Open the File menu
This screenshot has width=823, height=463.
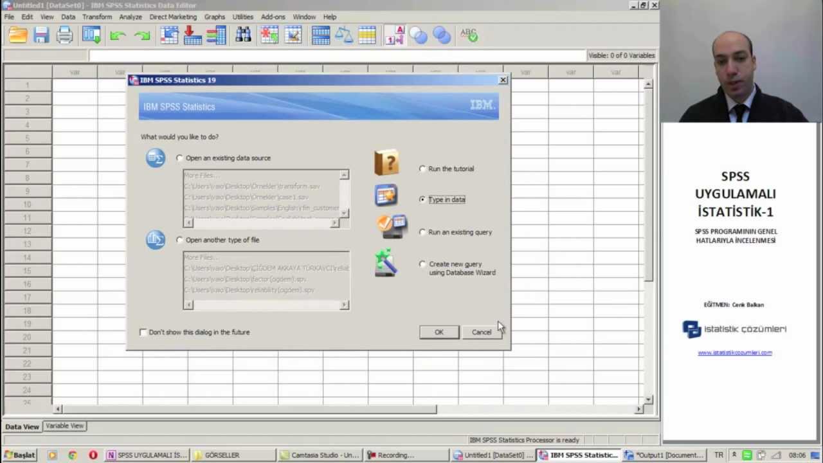tap(9, 17)
